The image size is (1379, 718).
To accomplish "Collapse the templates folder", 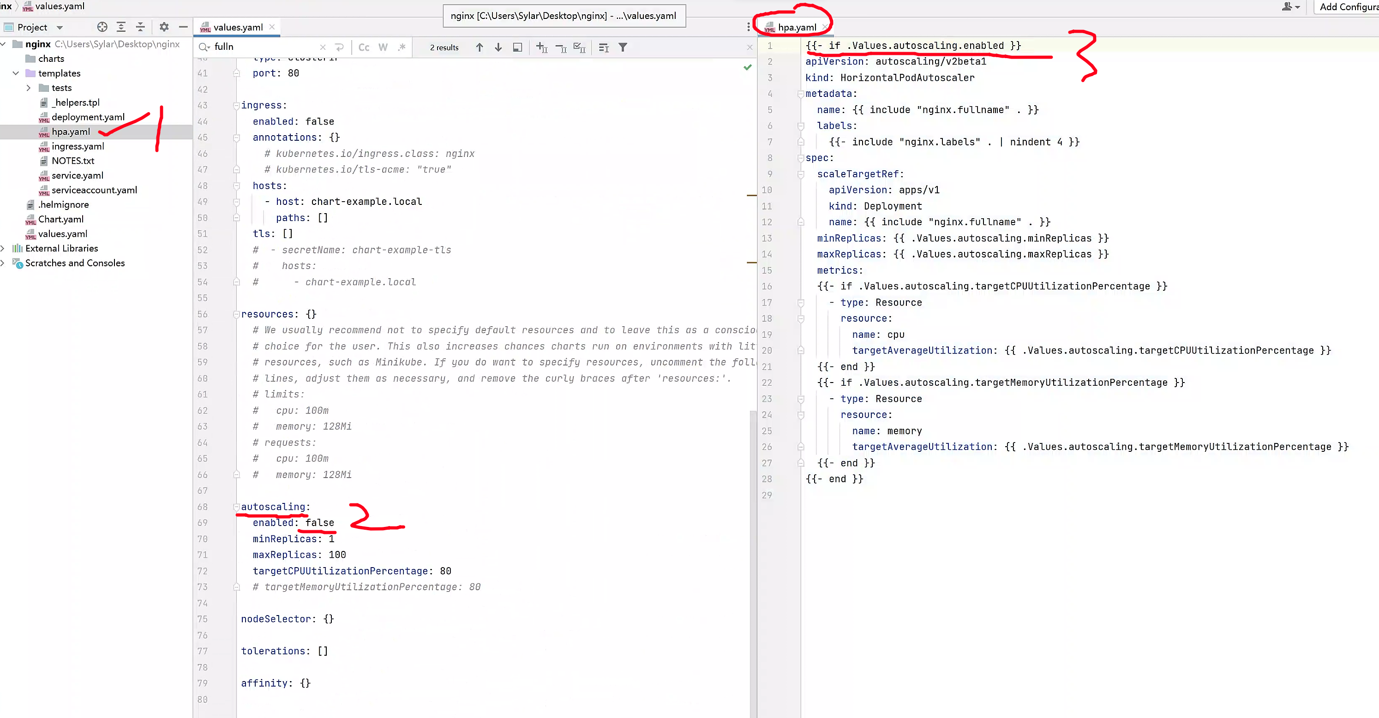I will tap(16, 73).
